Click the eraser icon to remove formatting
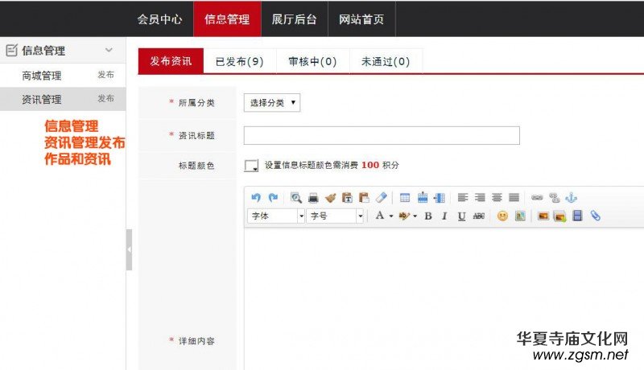Screen dimensions: 644x370 [x=382, y=197]
